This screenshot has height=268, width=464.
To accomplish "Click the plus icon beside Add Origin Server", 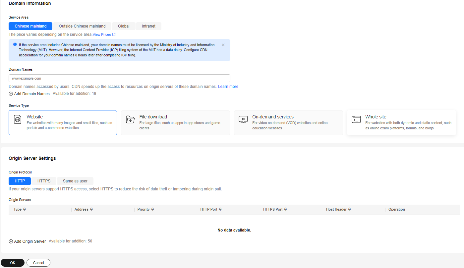I will coord(11,241).
